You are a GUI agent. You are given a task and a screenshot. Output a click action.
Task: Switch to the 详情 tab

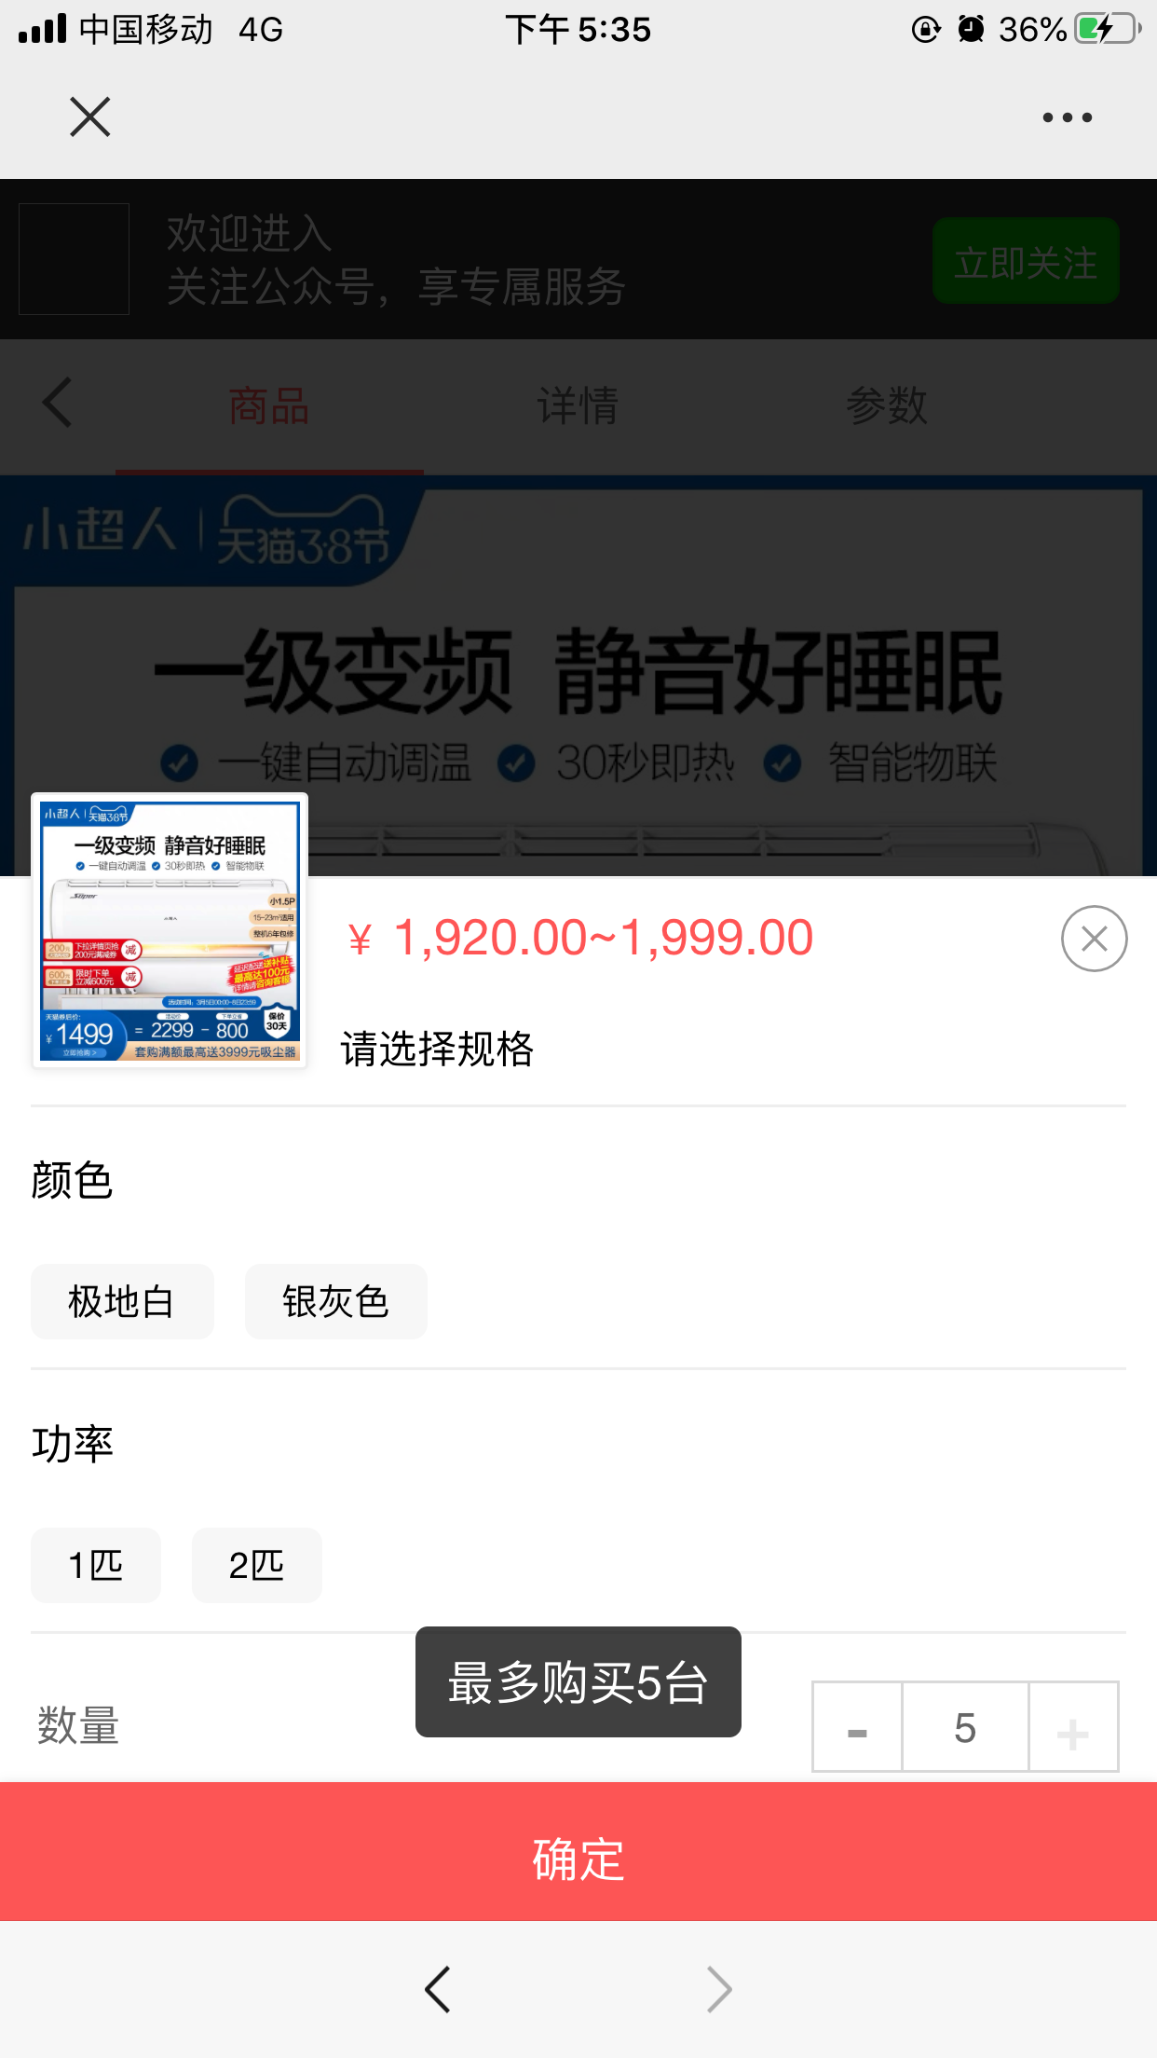coord(578,406)
